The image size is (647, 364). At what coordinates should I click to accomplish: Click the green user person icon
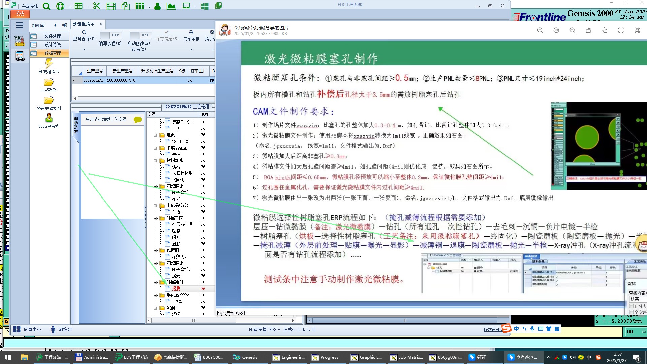(157, 6)
